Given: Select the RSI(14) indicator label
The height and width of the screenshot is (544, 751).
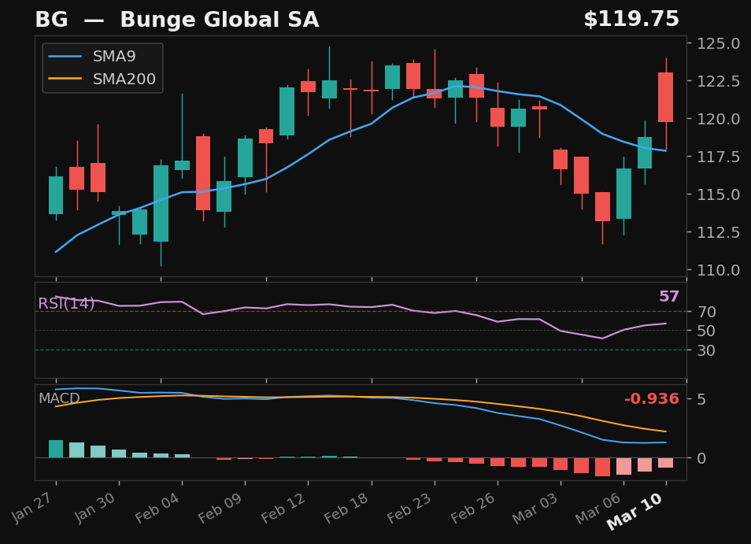Looking at the screenshot, I should click(x=65, y=302).
